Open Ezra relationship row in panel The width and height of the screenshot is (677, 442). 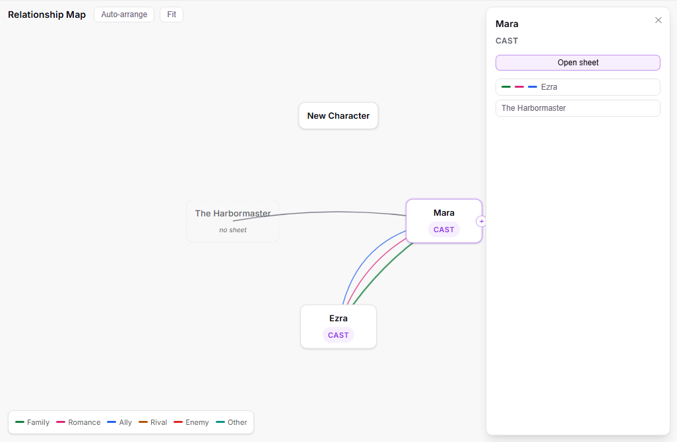point(578,87)
